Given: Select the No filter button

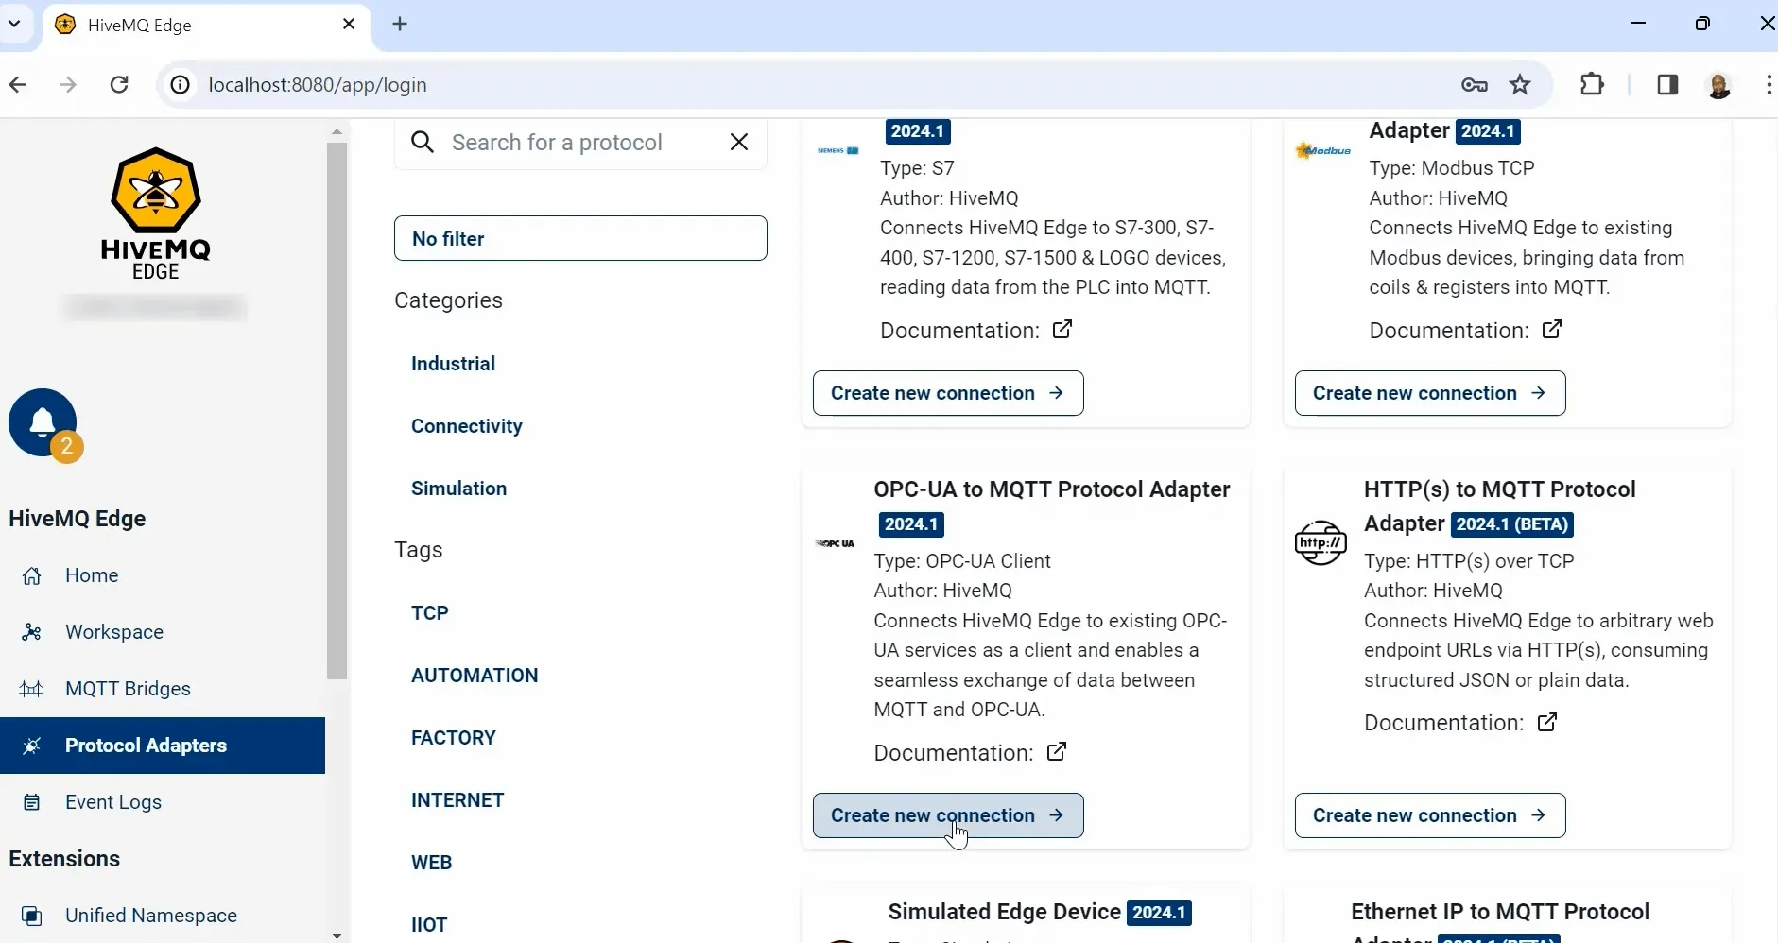Looking at the screenshot, I should tap(580, 238).
